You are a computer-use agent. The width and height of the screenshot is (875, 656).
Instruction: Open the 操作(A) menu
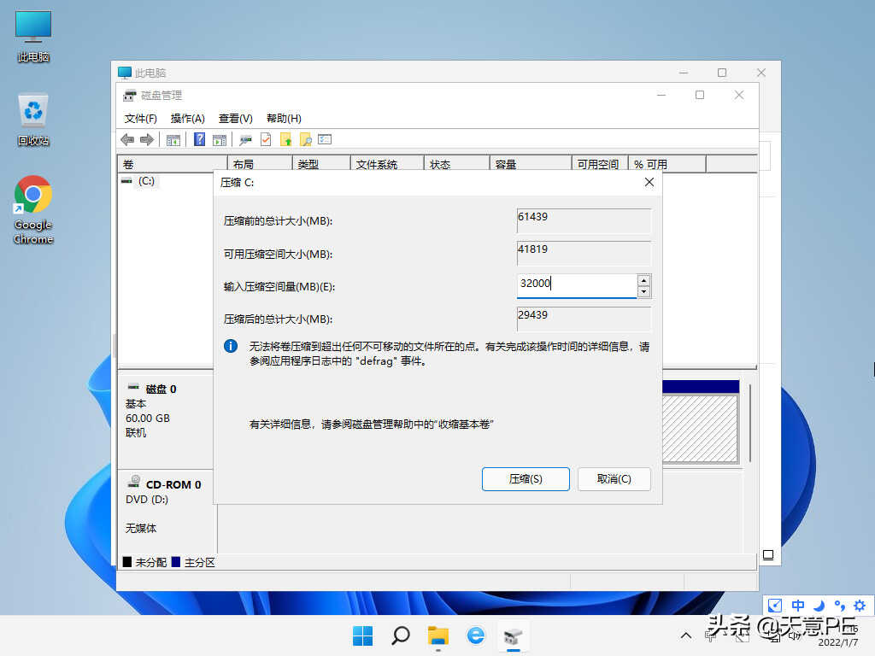tap(187, 119)
